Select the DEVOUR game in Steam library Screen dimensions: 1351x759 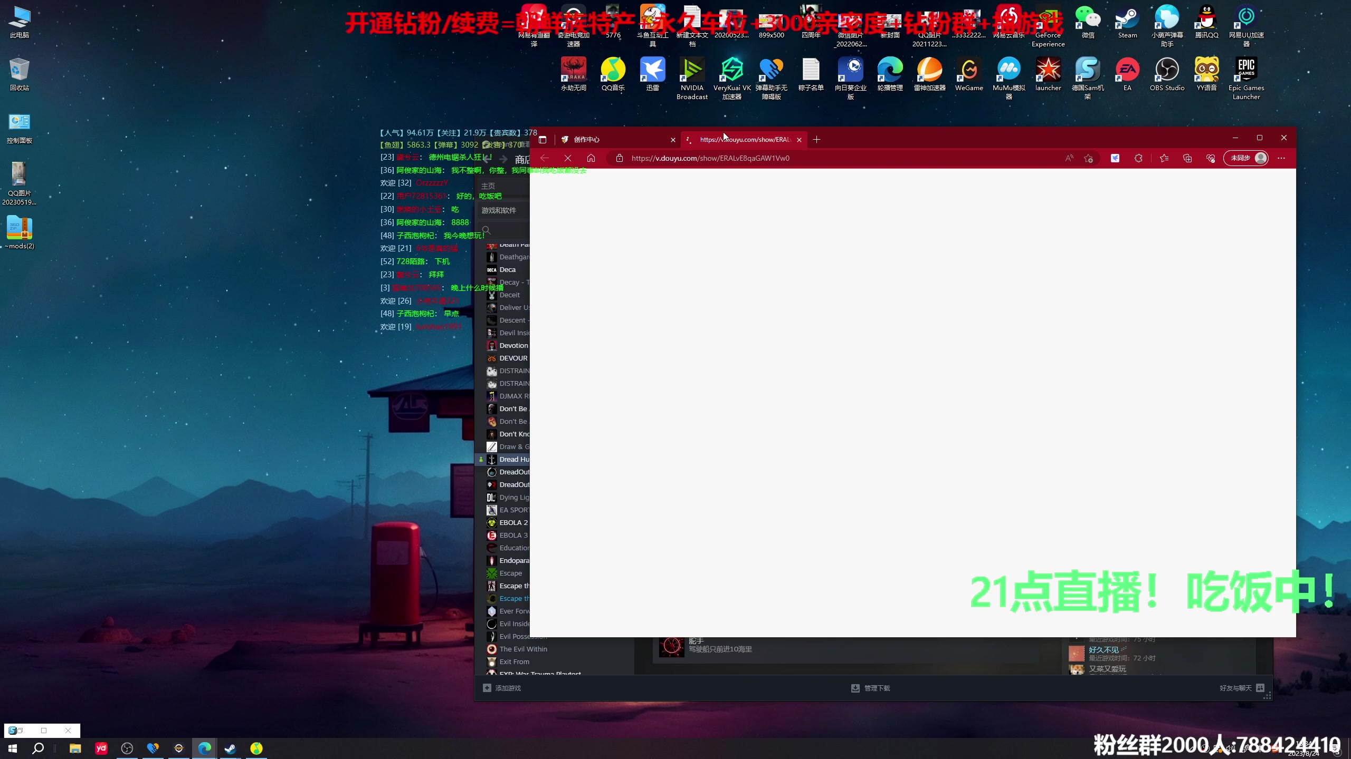[x=512, y=358]
